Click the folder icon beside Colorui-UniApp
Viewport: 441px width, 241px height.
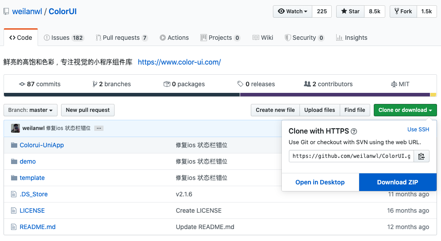(x=14, y=145)
